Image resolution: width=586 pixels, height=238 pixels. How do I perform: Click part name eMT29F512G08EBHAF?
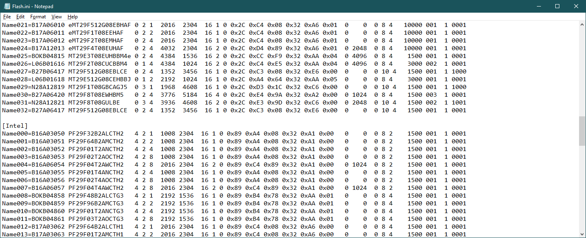(x=100, y=25)
